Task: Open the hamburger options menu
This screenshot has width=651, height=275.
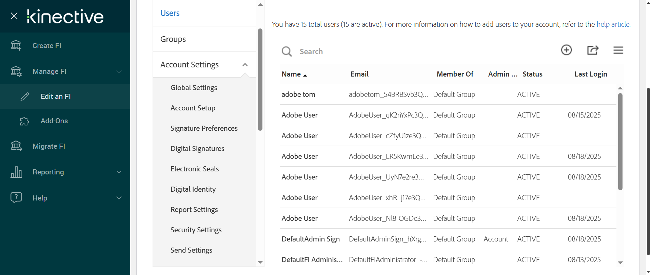Action: (618, 50)
